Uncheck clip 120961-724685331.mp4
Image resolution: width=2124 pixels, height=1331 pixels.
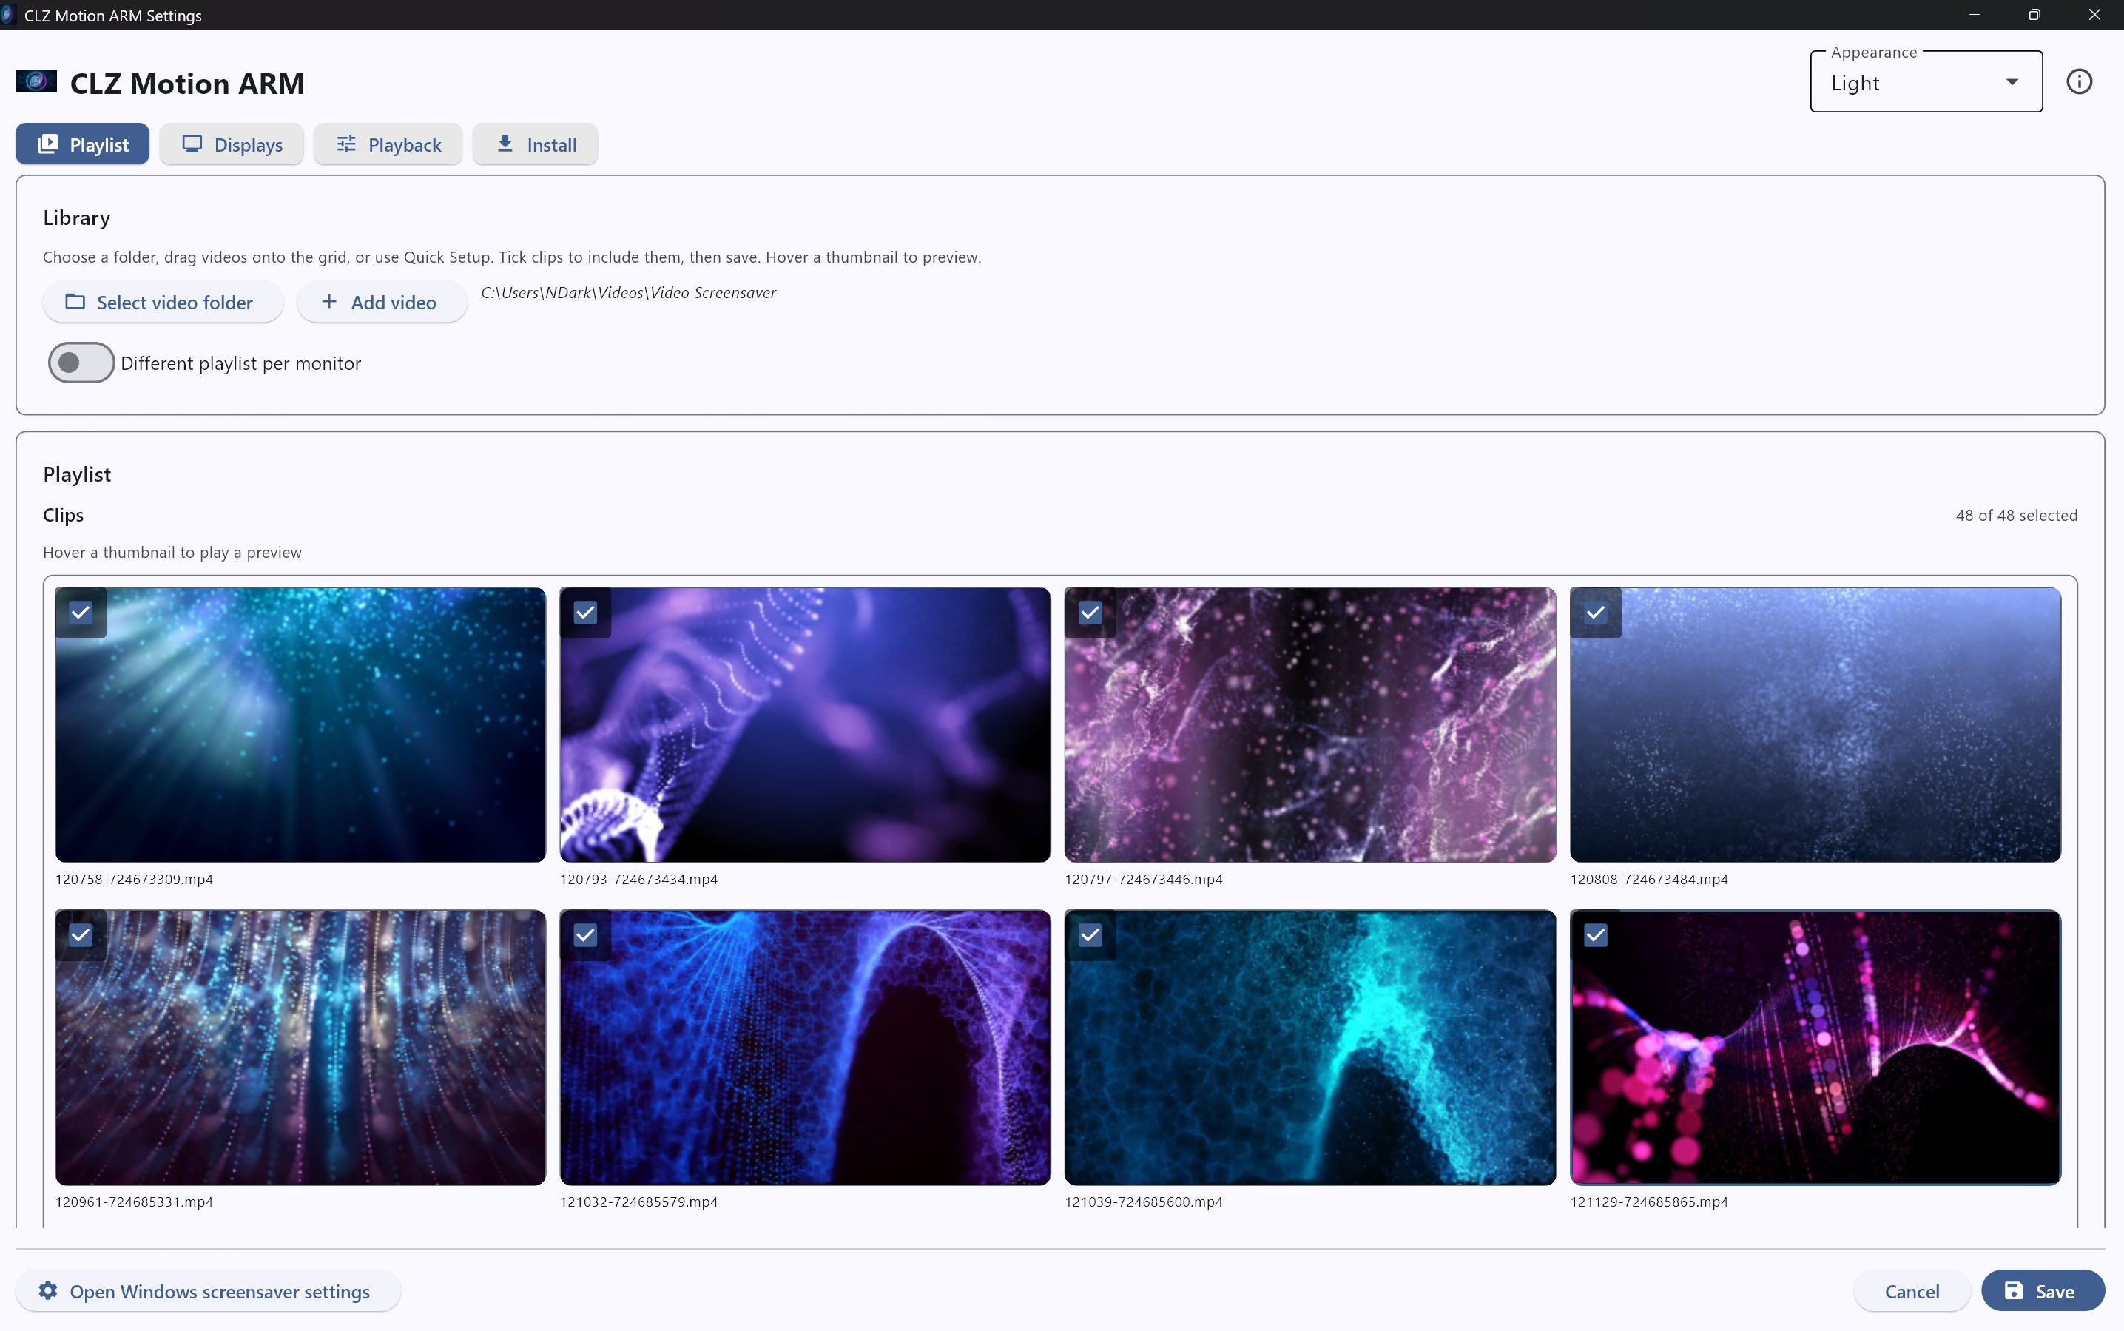pos(80,935)
